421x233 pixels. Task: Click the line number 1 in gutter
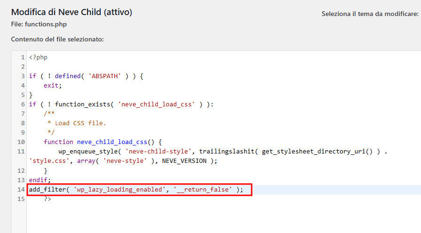[23, 57]
